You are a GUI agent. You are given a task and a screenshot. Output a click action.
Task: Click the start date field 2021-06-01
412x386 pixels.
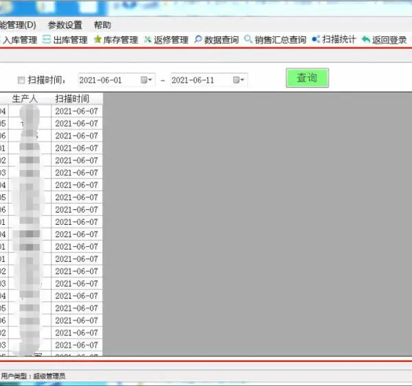117,80
